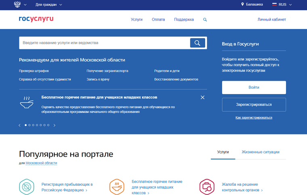This screenshot has width=307, height=195.
Task: Click the Войти button
Action: (254, 88)
